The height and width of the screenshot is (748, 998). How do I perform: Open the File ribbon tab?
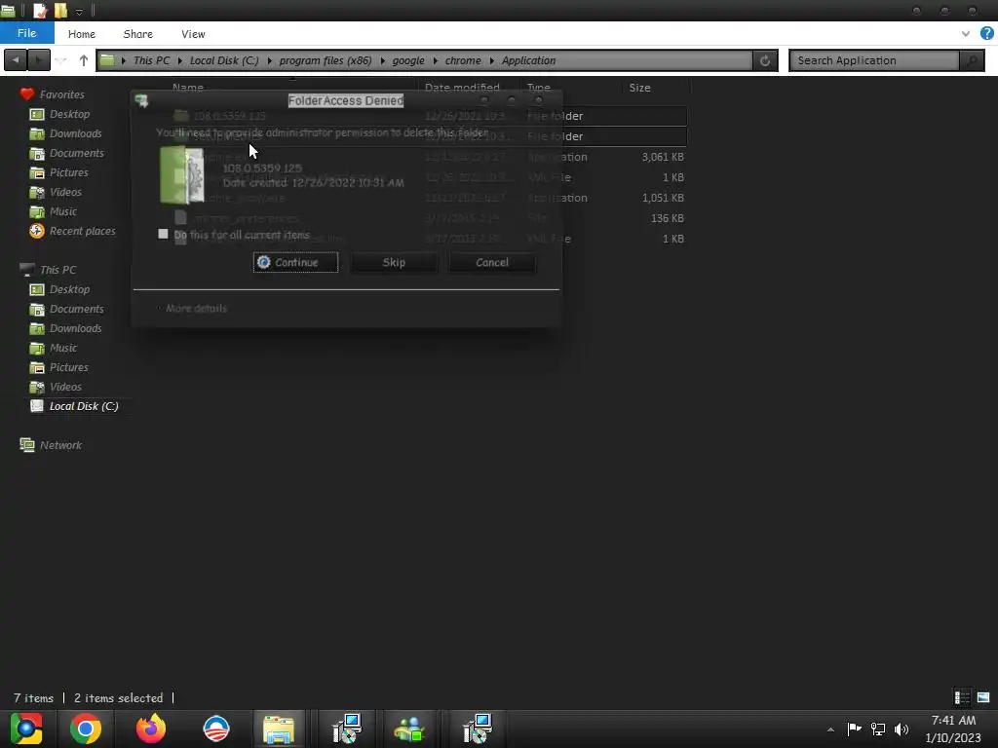coord(26,33)
